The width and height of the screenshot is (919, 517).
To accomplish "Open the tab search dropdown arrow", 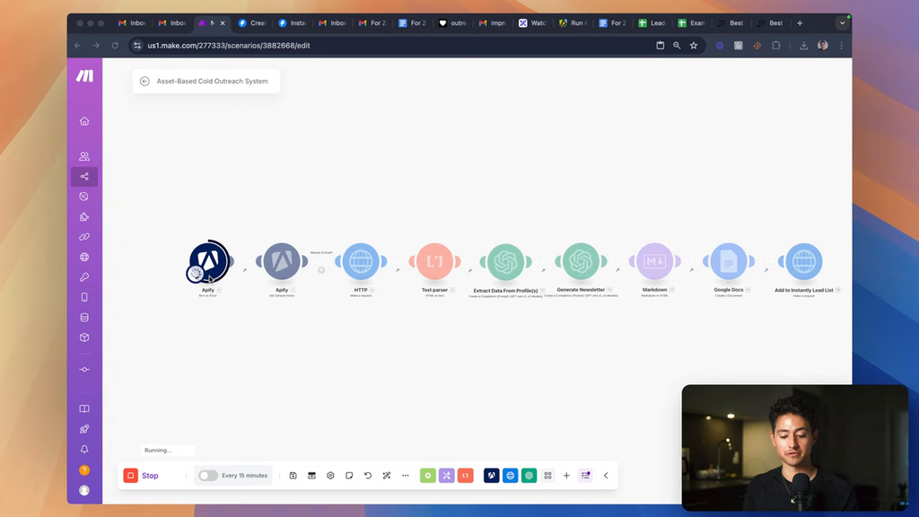I will pos(842,23).
